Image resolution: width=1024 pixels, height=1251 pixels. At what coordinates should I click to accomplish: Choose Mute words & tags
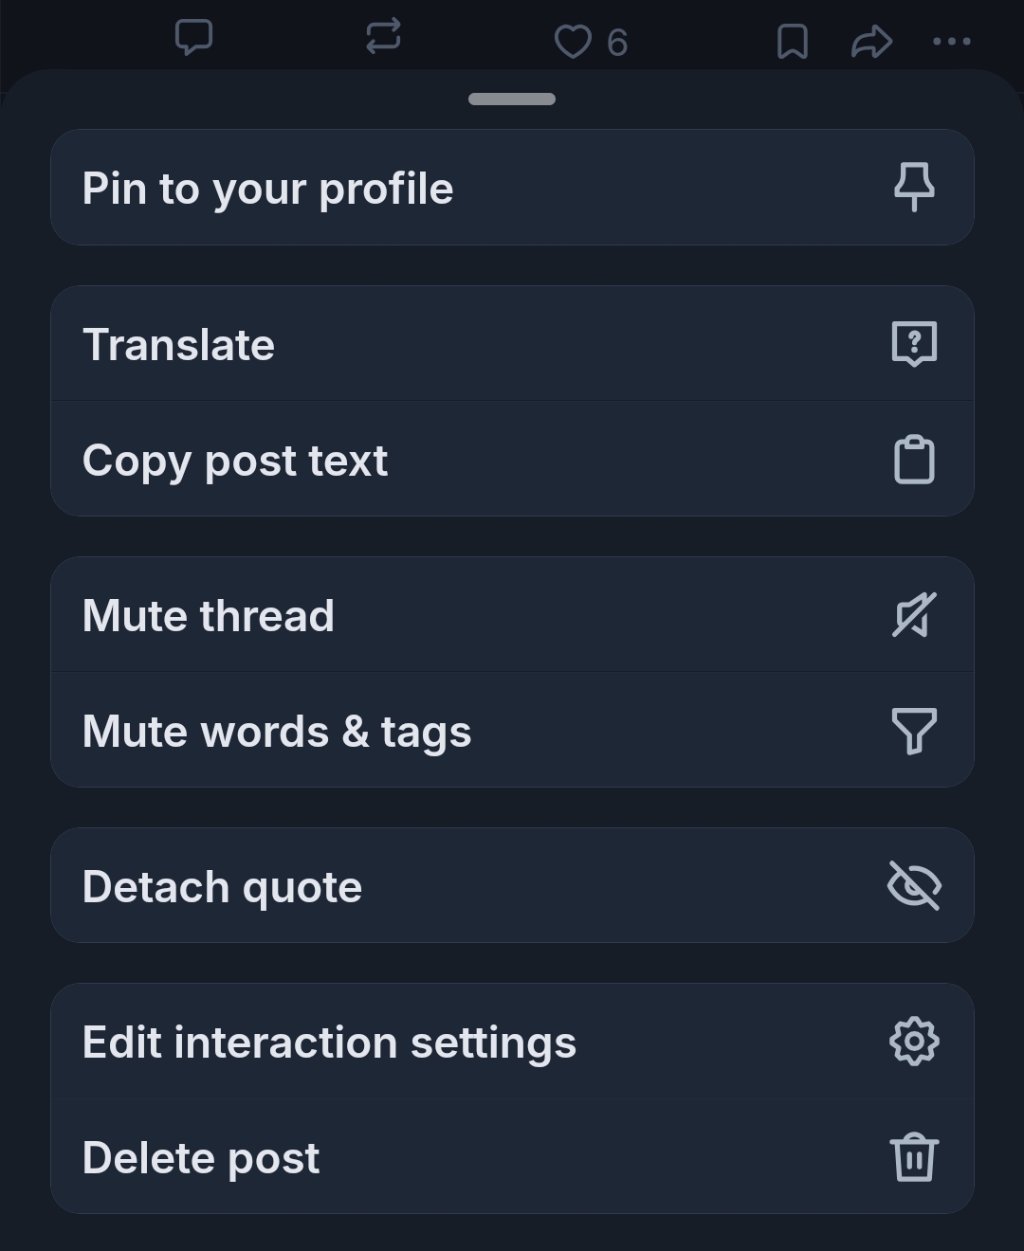(x=277, y=732)
